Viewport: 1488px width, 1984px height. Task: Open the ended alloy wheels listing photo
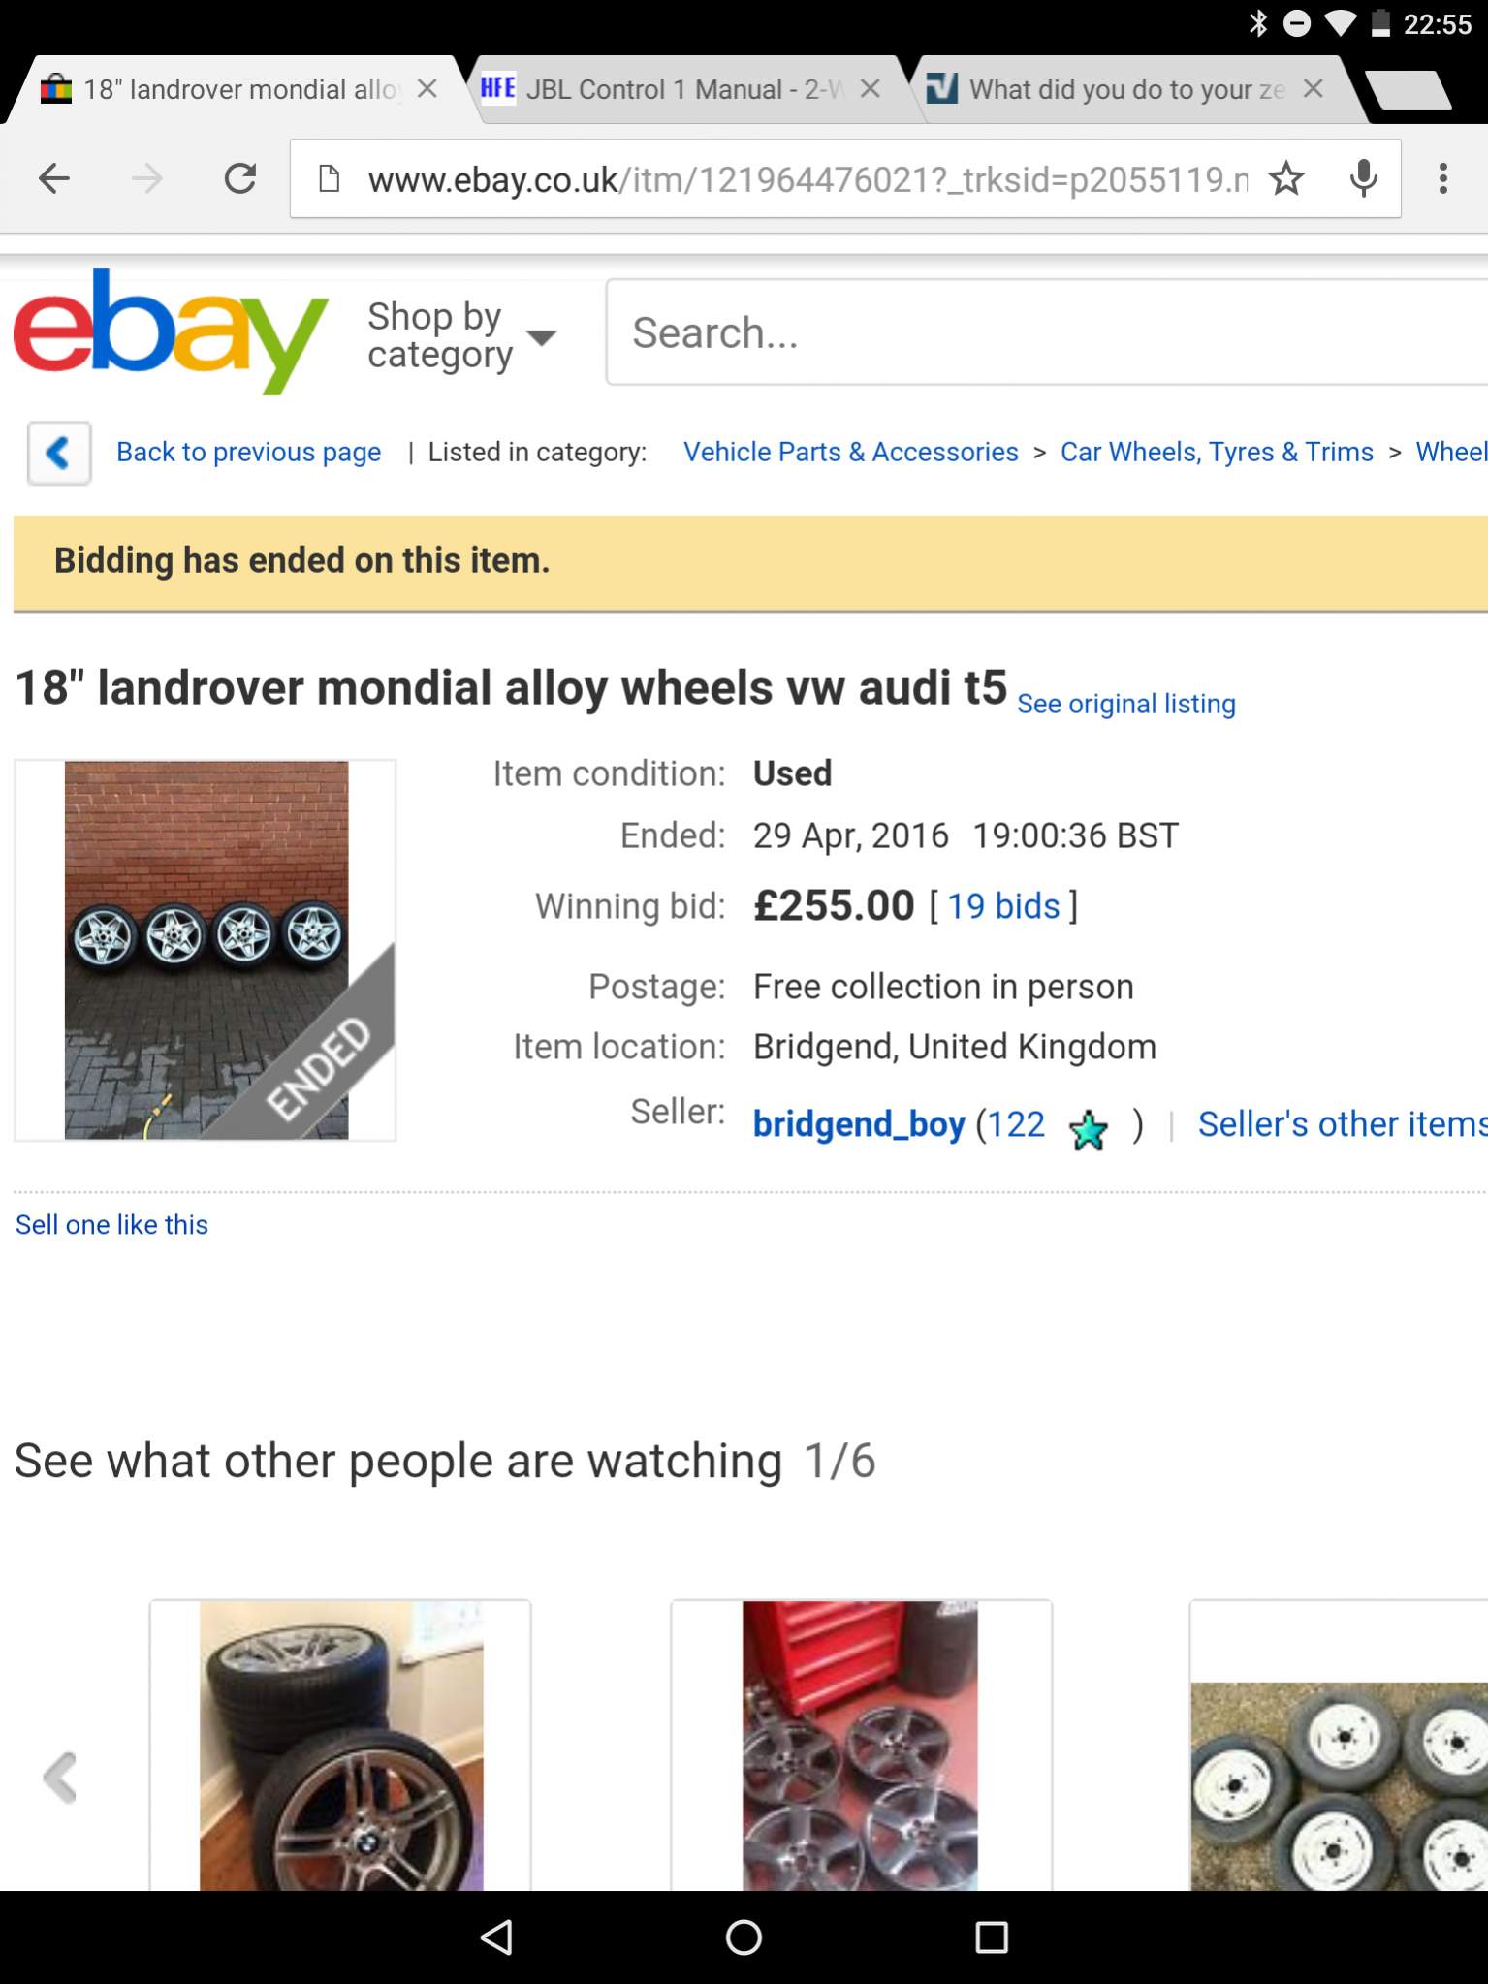click(206, 950)
